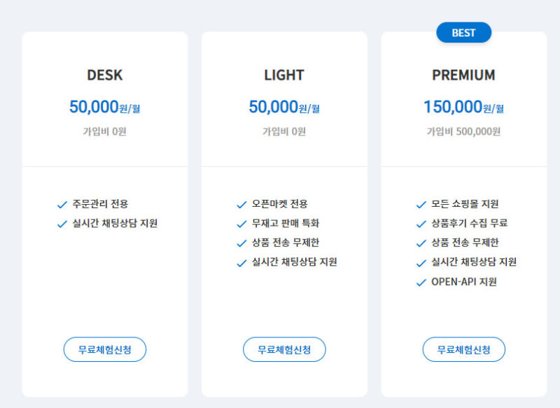Image resolution: width=560 pixels, height=408 pixels.
Task: Click the PREMIUM price 150,000원/월
Action: 463,107
